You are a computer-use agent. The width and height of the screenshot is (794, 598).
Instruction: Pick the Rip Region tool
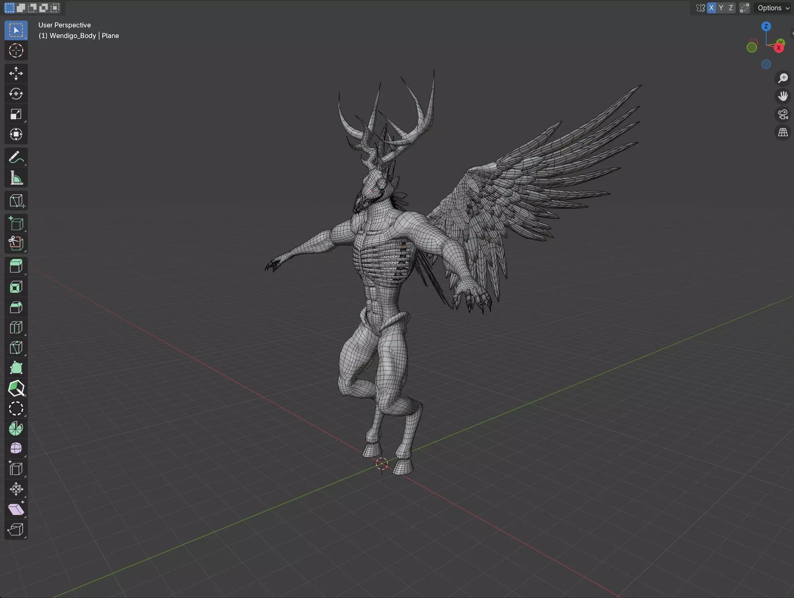[16, 529]
